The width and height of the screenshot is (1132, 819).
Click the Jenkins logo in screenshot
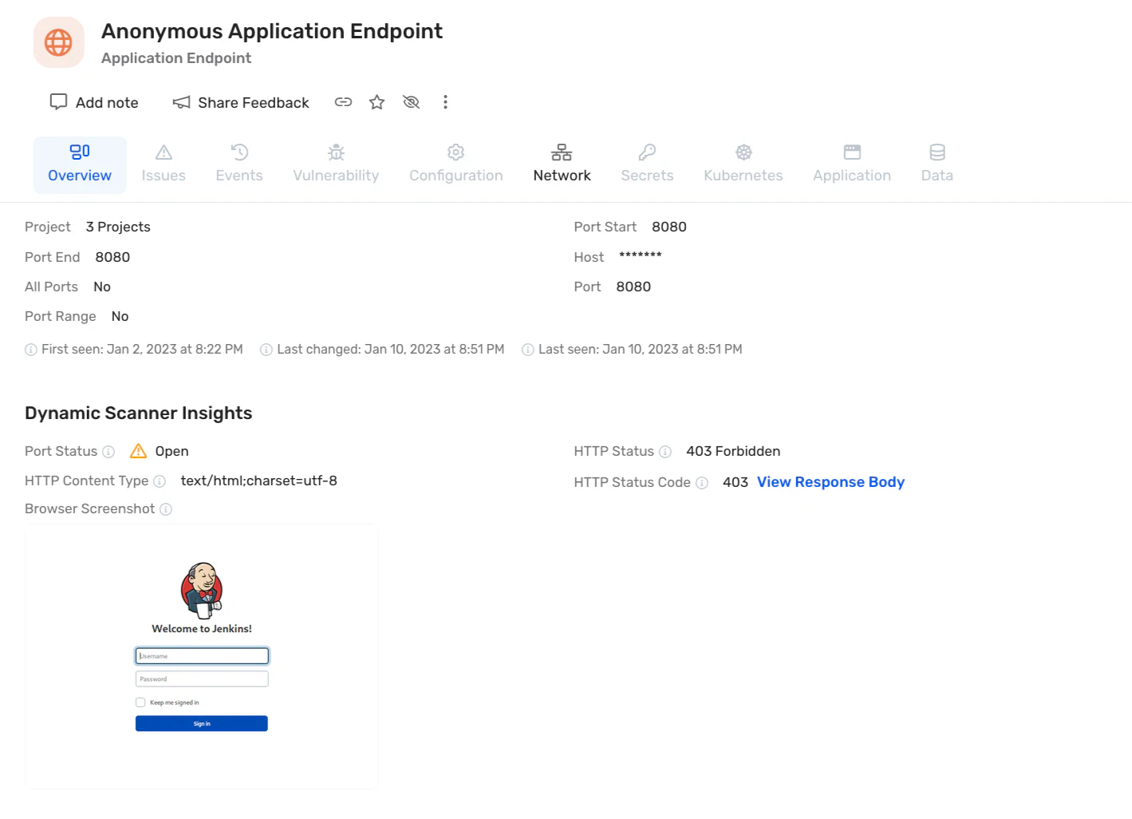202,590
